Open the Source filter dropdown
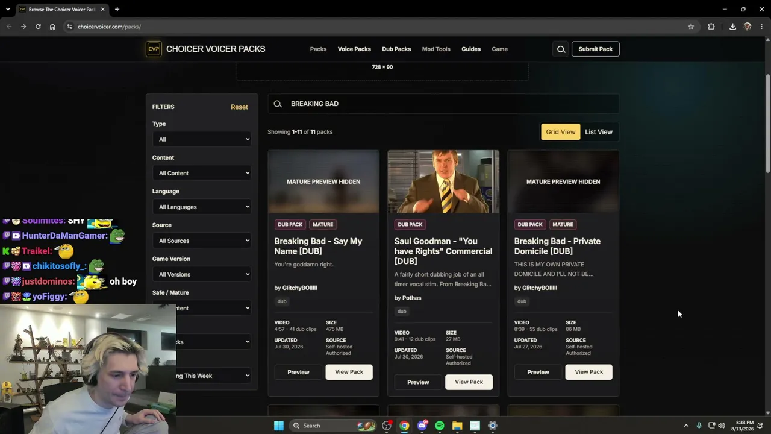 coord(202,241)
